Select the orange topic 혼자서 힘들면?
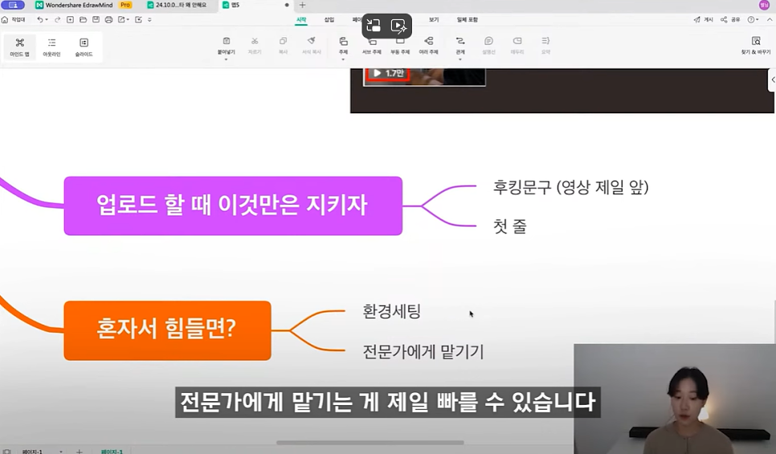Viewport: 776px width, 454px height. coord(167,330)
